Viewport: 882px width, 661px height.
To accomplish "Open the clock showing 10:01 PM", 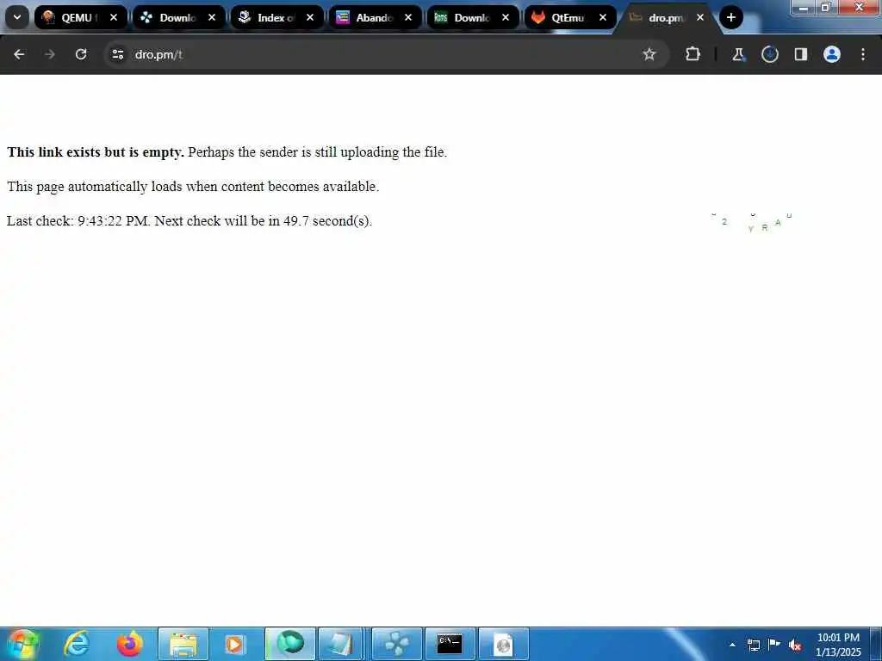I will pyautogui.click(x=838, y=645).
